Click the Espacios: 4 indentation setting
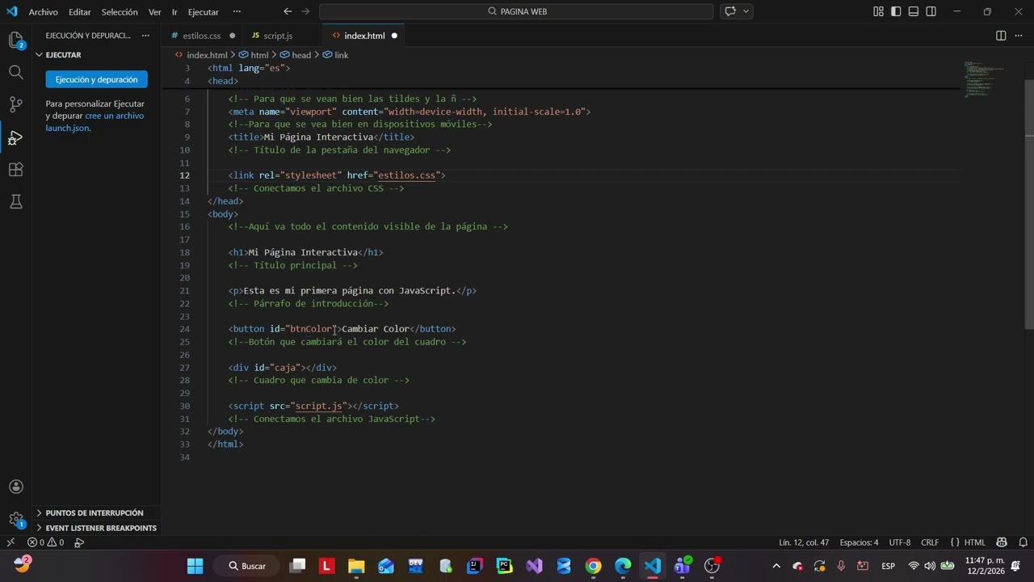The width and height of the screenshot is (1034, 582). pyautogui.click(x=859, y=542)
